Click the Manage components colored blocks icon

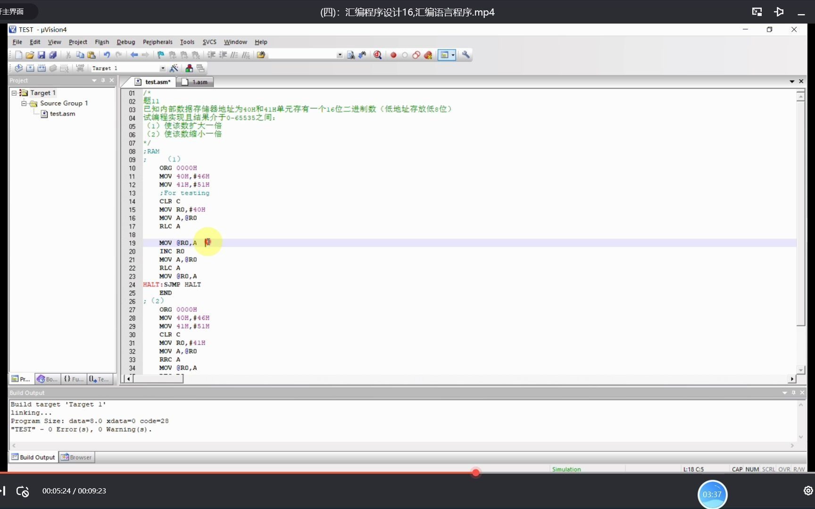pos(189,68)
